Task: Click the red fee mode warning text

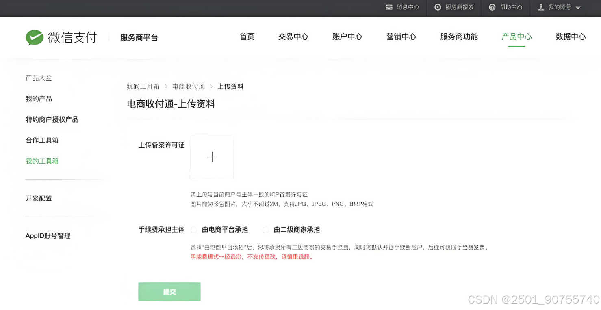Action: (252, 257)
